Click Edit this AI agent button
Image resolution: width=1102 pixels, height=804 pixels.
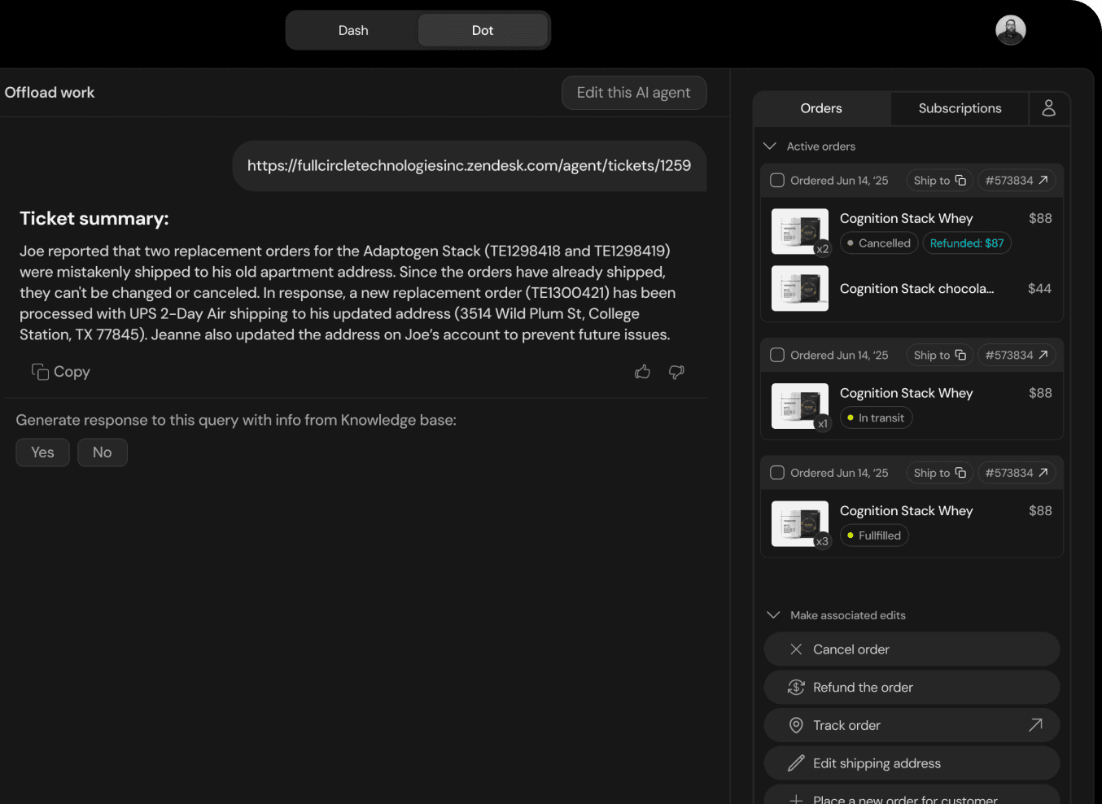coord(634,93)
